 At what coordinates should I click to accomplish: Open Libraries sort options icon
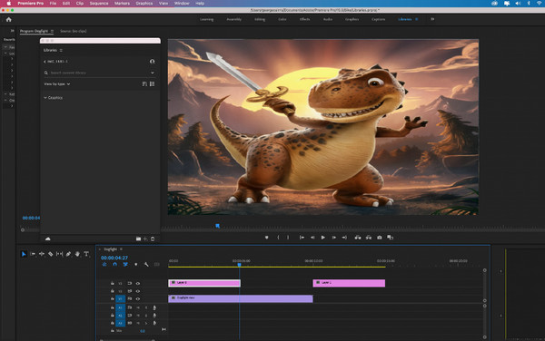[144, 84]
